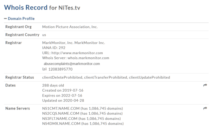Click '288 days old' text

(53, 85)
